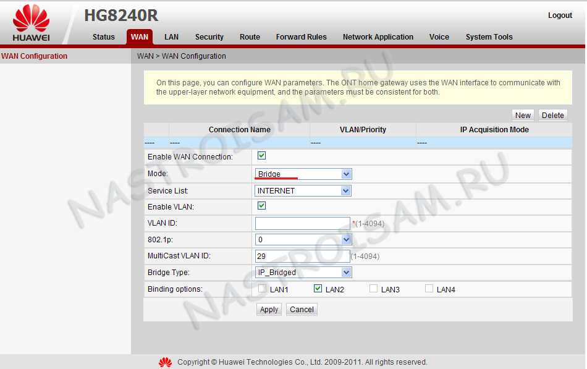Check the LAN1 binding option

click(x=262, y=288)
